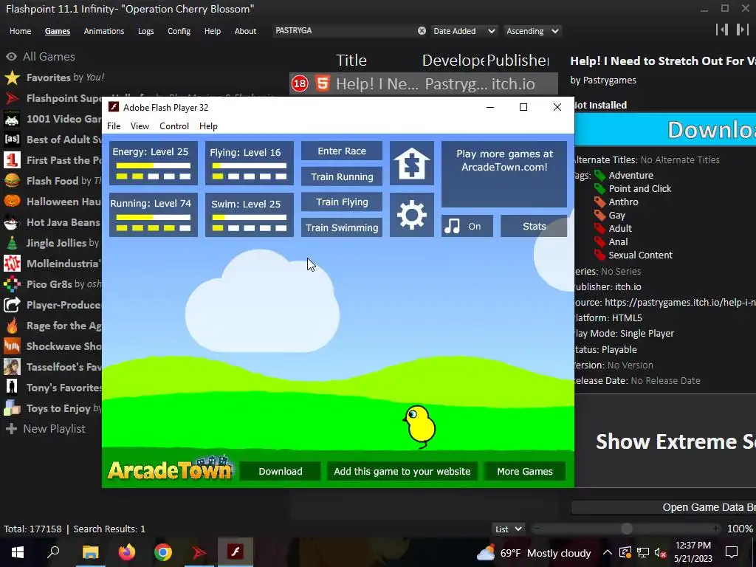Screen dimensions: 756x567
Task: Click the Pico Gr8s playlist icon
Action: click(x=12, y=284)
